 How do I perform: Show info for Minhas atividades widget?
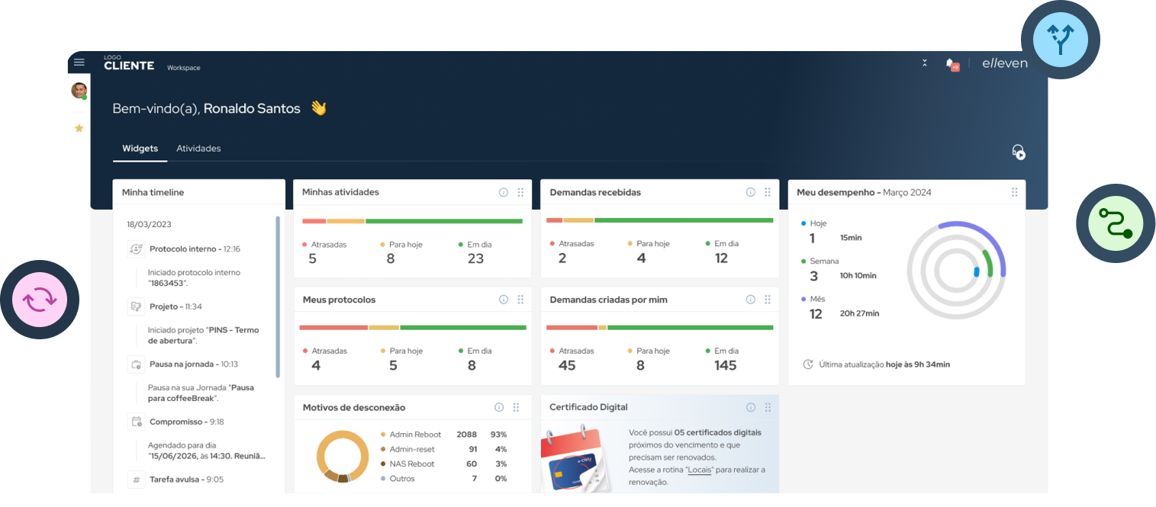pyautogui.click(x=503, y=193)
